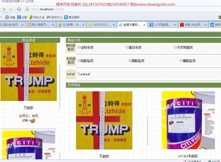
Task: Open 万能胶 image in 热卖商品
Action: (x=104, y=120)
